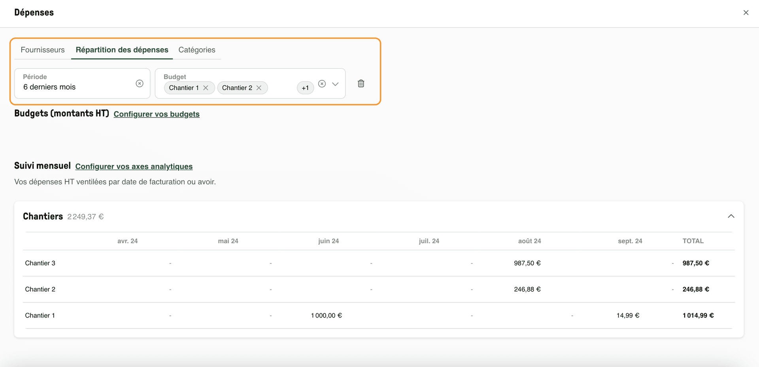Collapse the Chantiers section
The image size is (759, 367).
(x=731, y=216)
